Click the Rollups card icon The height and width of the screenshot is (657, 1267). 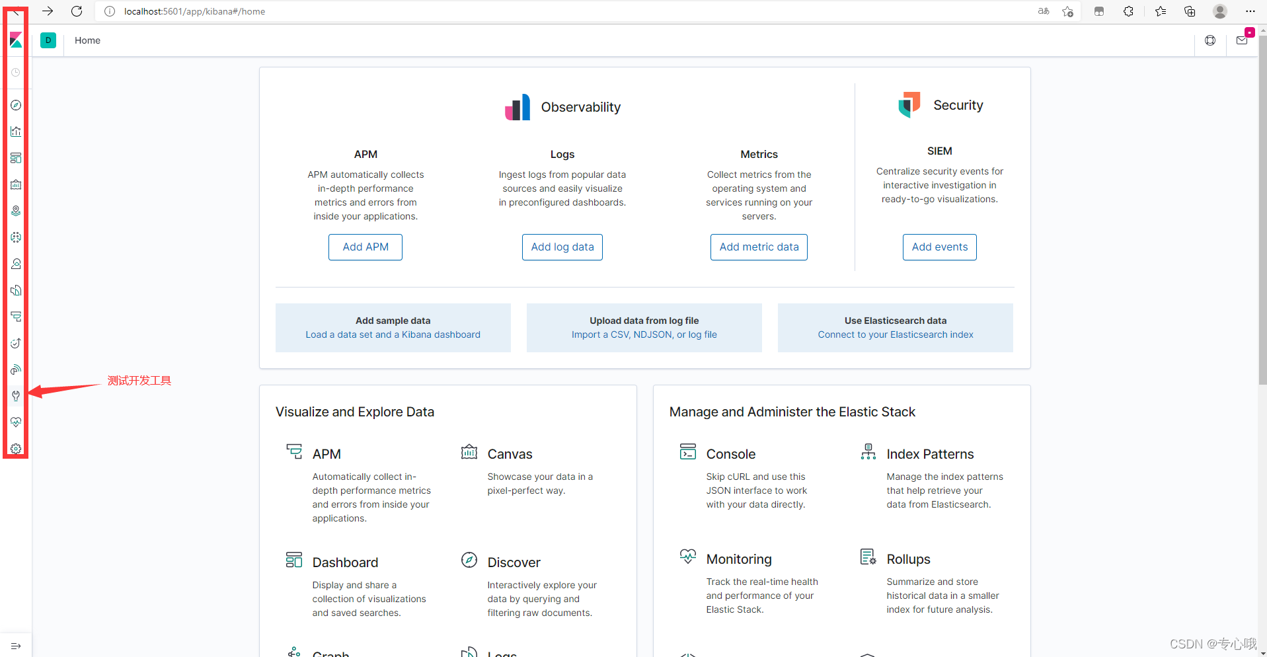pos(868,557)
